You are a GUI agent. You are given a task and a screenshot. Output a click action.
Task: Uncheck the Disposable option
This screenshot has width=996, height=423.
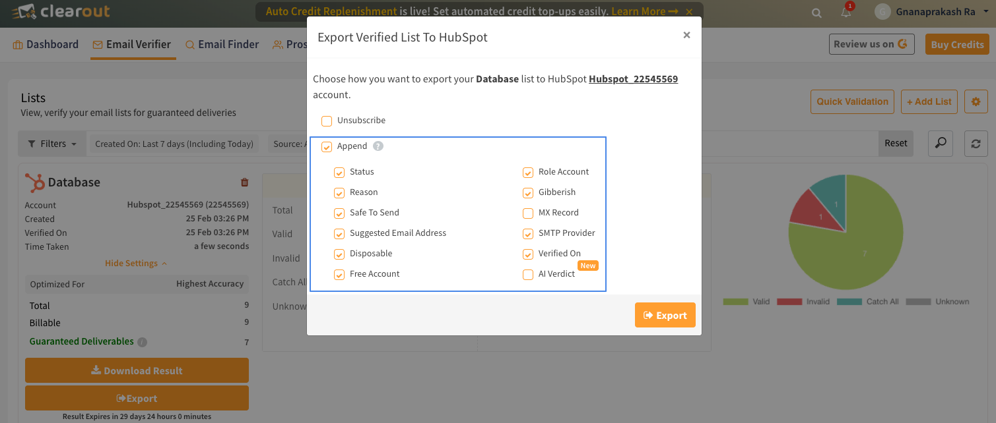[x=339, y=254]
